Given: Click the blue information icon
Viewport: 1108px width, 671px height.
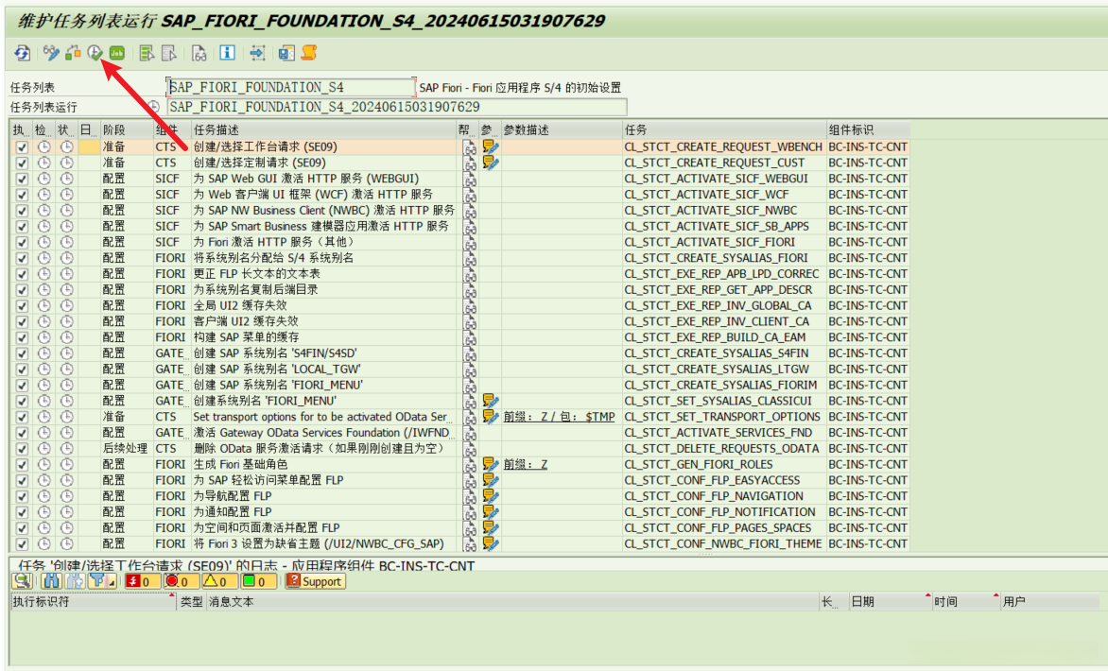Looking at the screenshot, I should pos(227,53).
